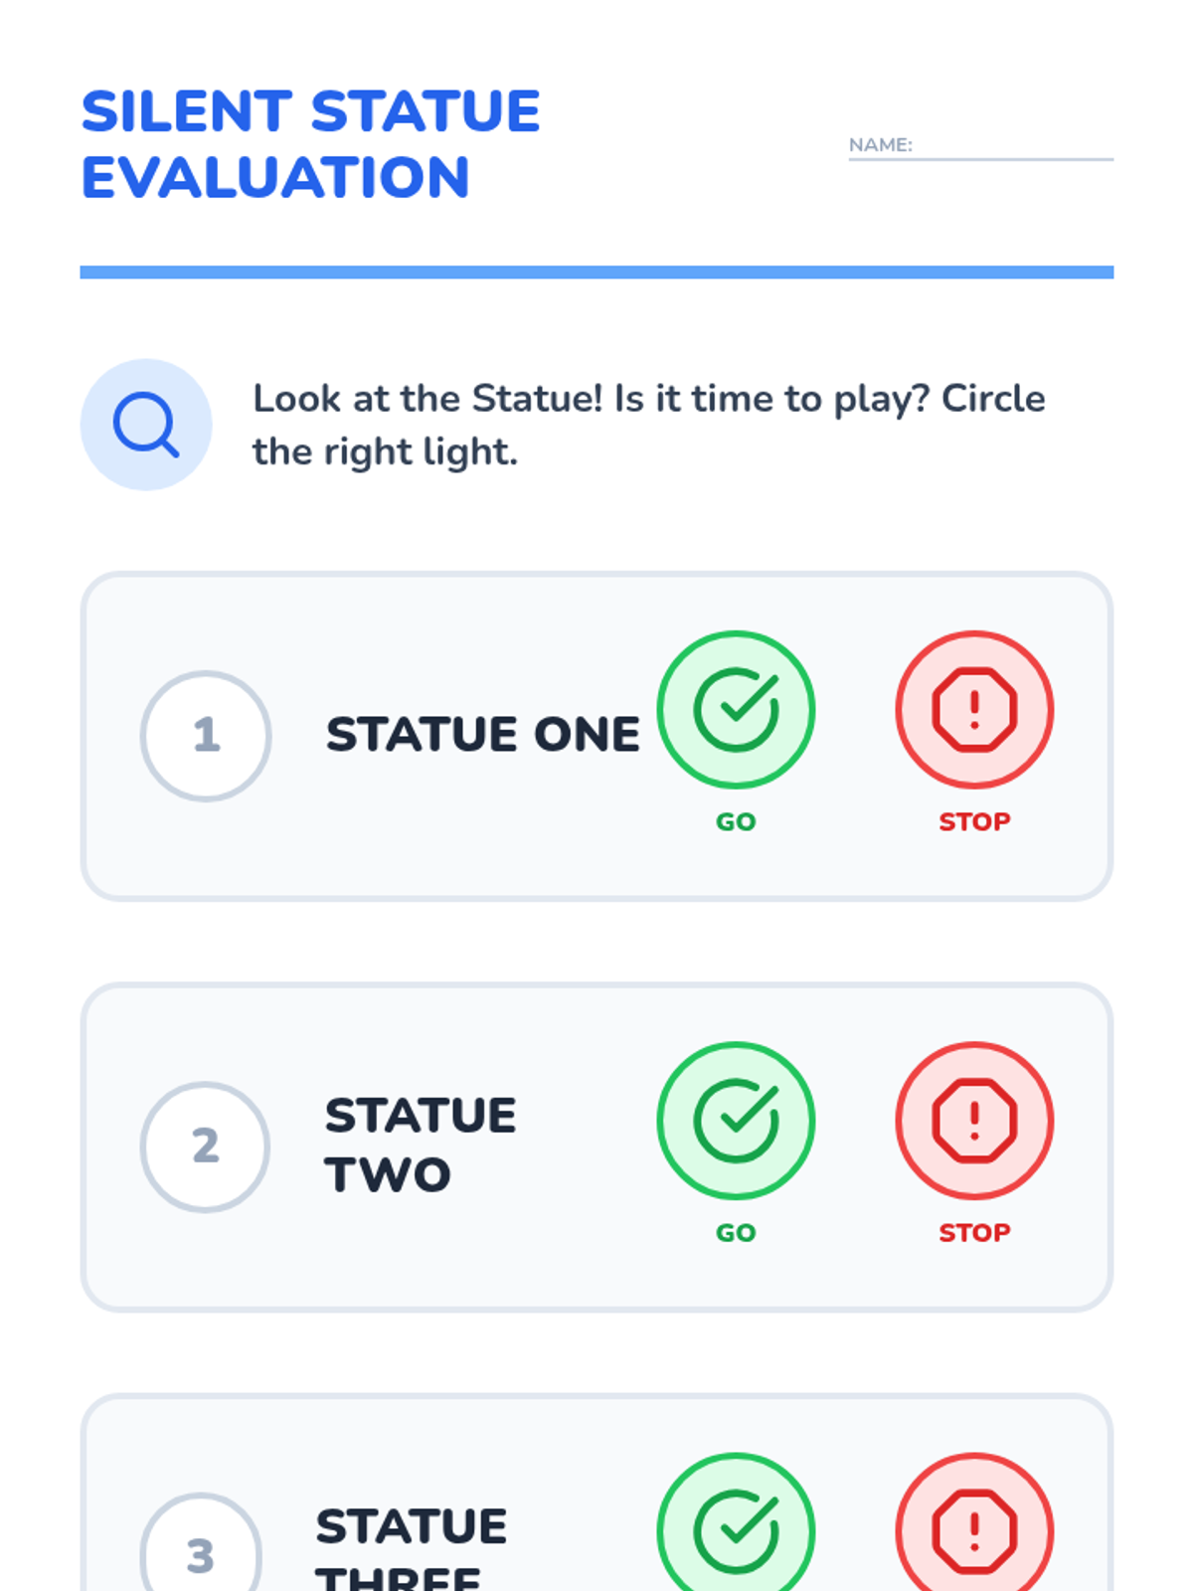Select red STOP light for Statue One

click(974, 710)
